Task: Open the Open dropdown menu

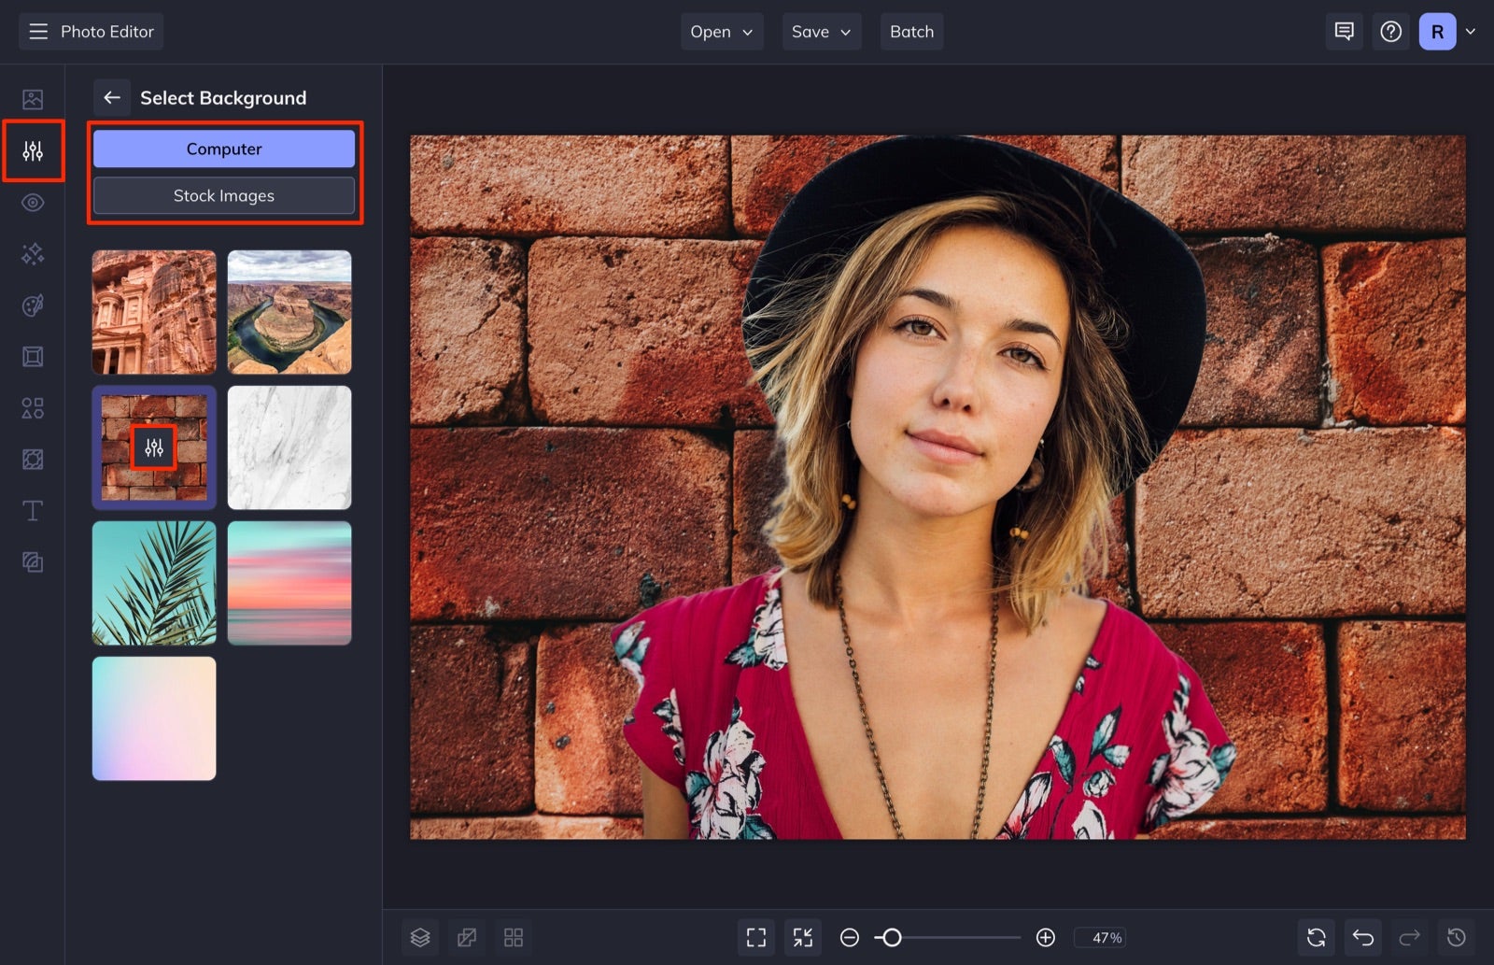Action: tap(720, 31)
